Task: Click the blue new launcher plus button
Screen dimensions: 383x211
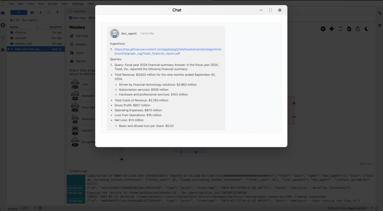Action: 19,13
